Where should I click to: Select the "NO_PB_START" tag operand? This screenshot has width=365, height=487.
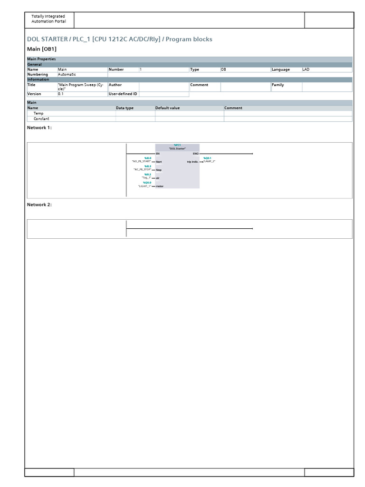click(x=142, y=162)
